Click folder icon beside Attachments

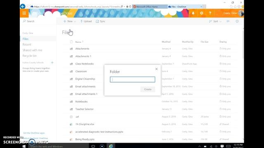point(71,49)
